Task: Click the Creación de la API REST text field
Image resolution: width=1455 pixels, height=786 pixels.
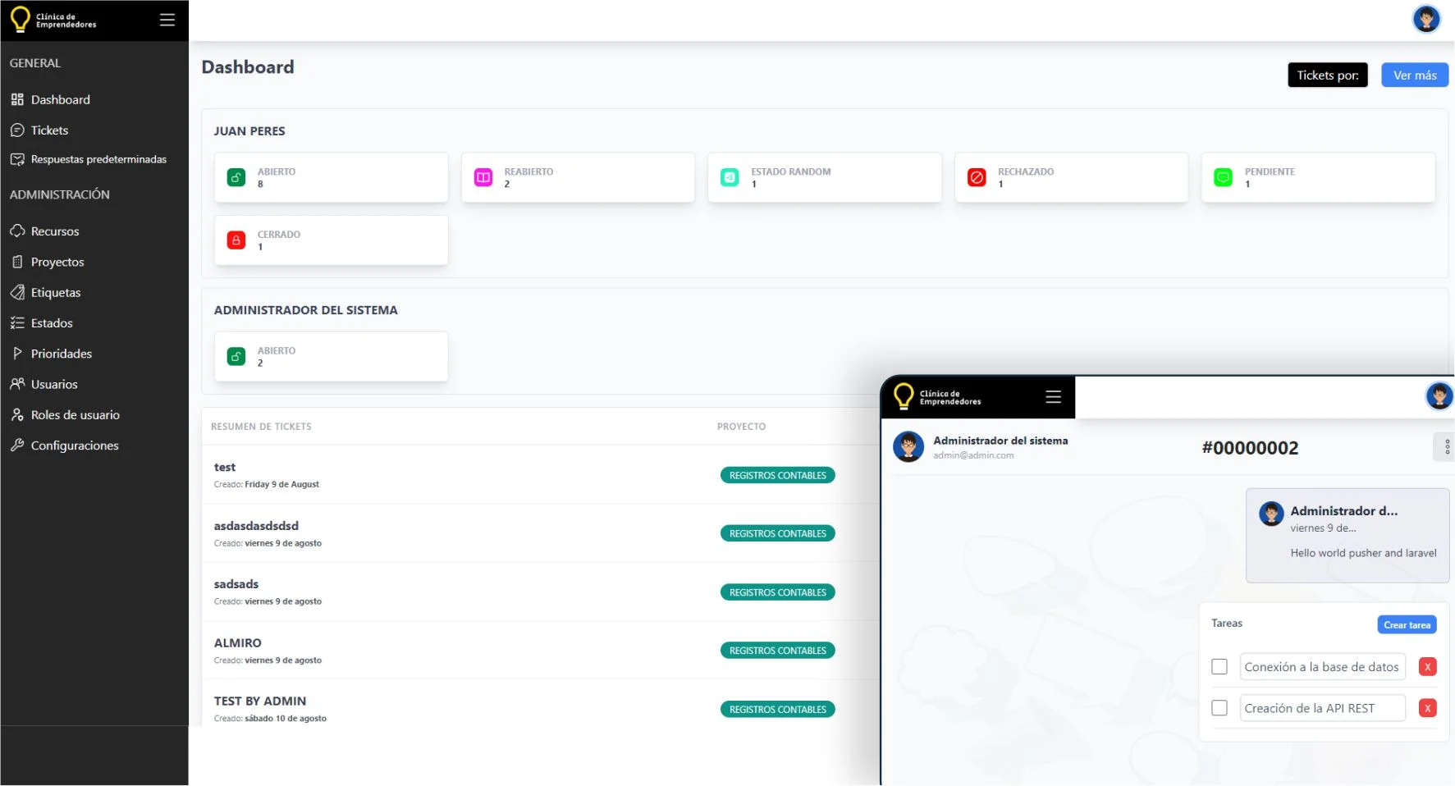Action: click(x=1322, y=708)
